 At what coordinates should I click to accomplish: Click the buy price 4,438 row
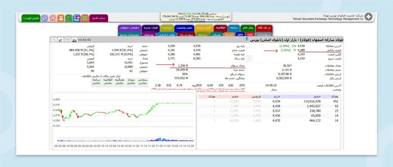[x=276, y=106]
